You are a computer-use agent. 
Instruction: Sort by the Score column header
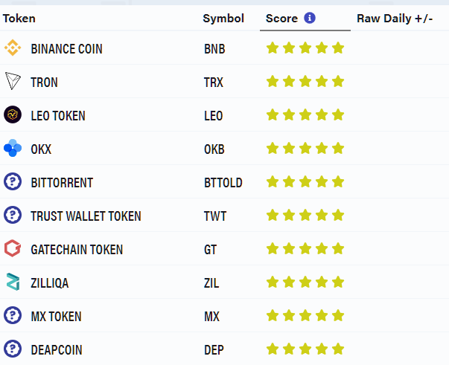coord(281,19)
